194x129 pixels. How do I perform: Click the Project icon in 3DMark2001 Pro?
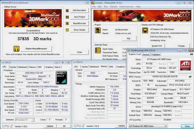98,30
